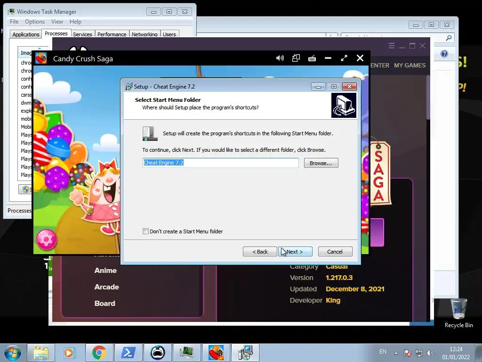Viewport: 482px width, 362px height.
Task: Click the Next button in Setup
Action: pyautogui.click(x=295, y=252)
